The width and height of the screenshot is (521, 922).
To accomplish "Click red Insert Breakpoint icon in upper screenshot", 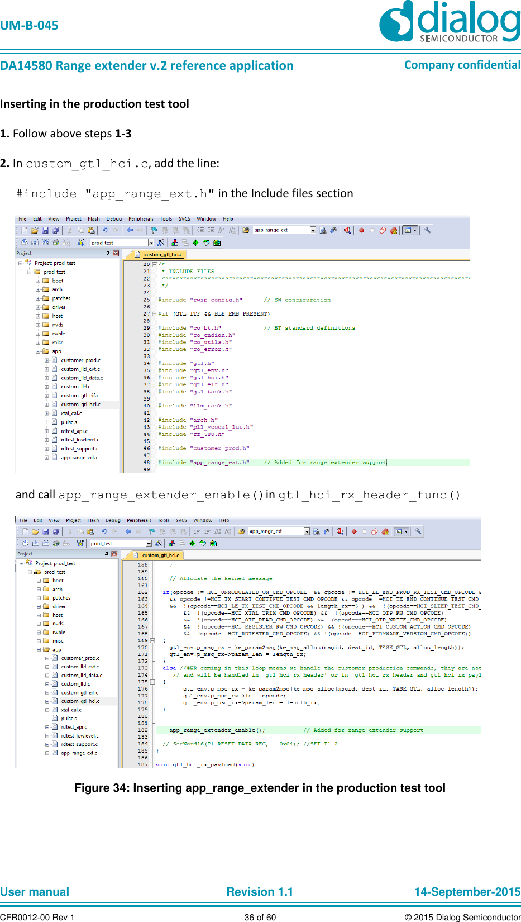I will [x=361, y=230].
